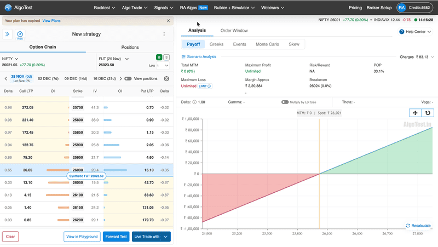Select the pan/move chart tool
The image size is (438, 247).
(x=416, y=113)
